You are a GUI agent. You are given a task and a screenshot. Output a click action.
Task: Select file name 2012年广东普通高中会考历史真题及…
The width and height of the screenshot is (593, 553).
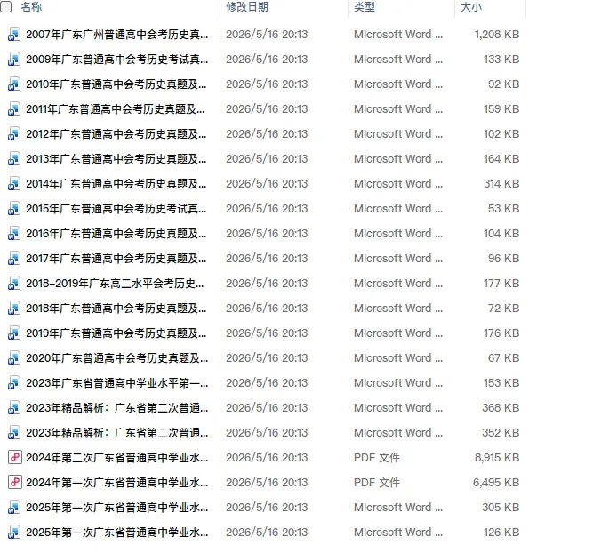pyautogui.click(x=116, y=134)
